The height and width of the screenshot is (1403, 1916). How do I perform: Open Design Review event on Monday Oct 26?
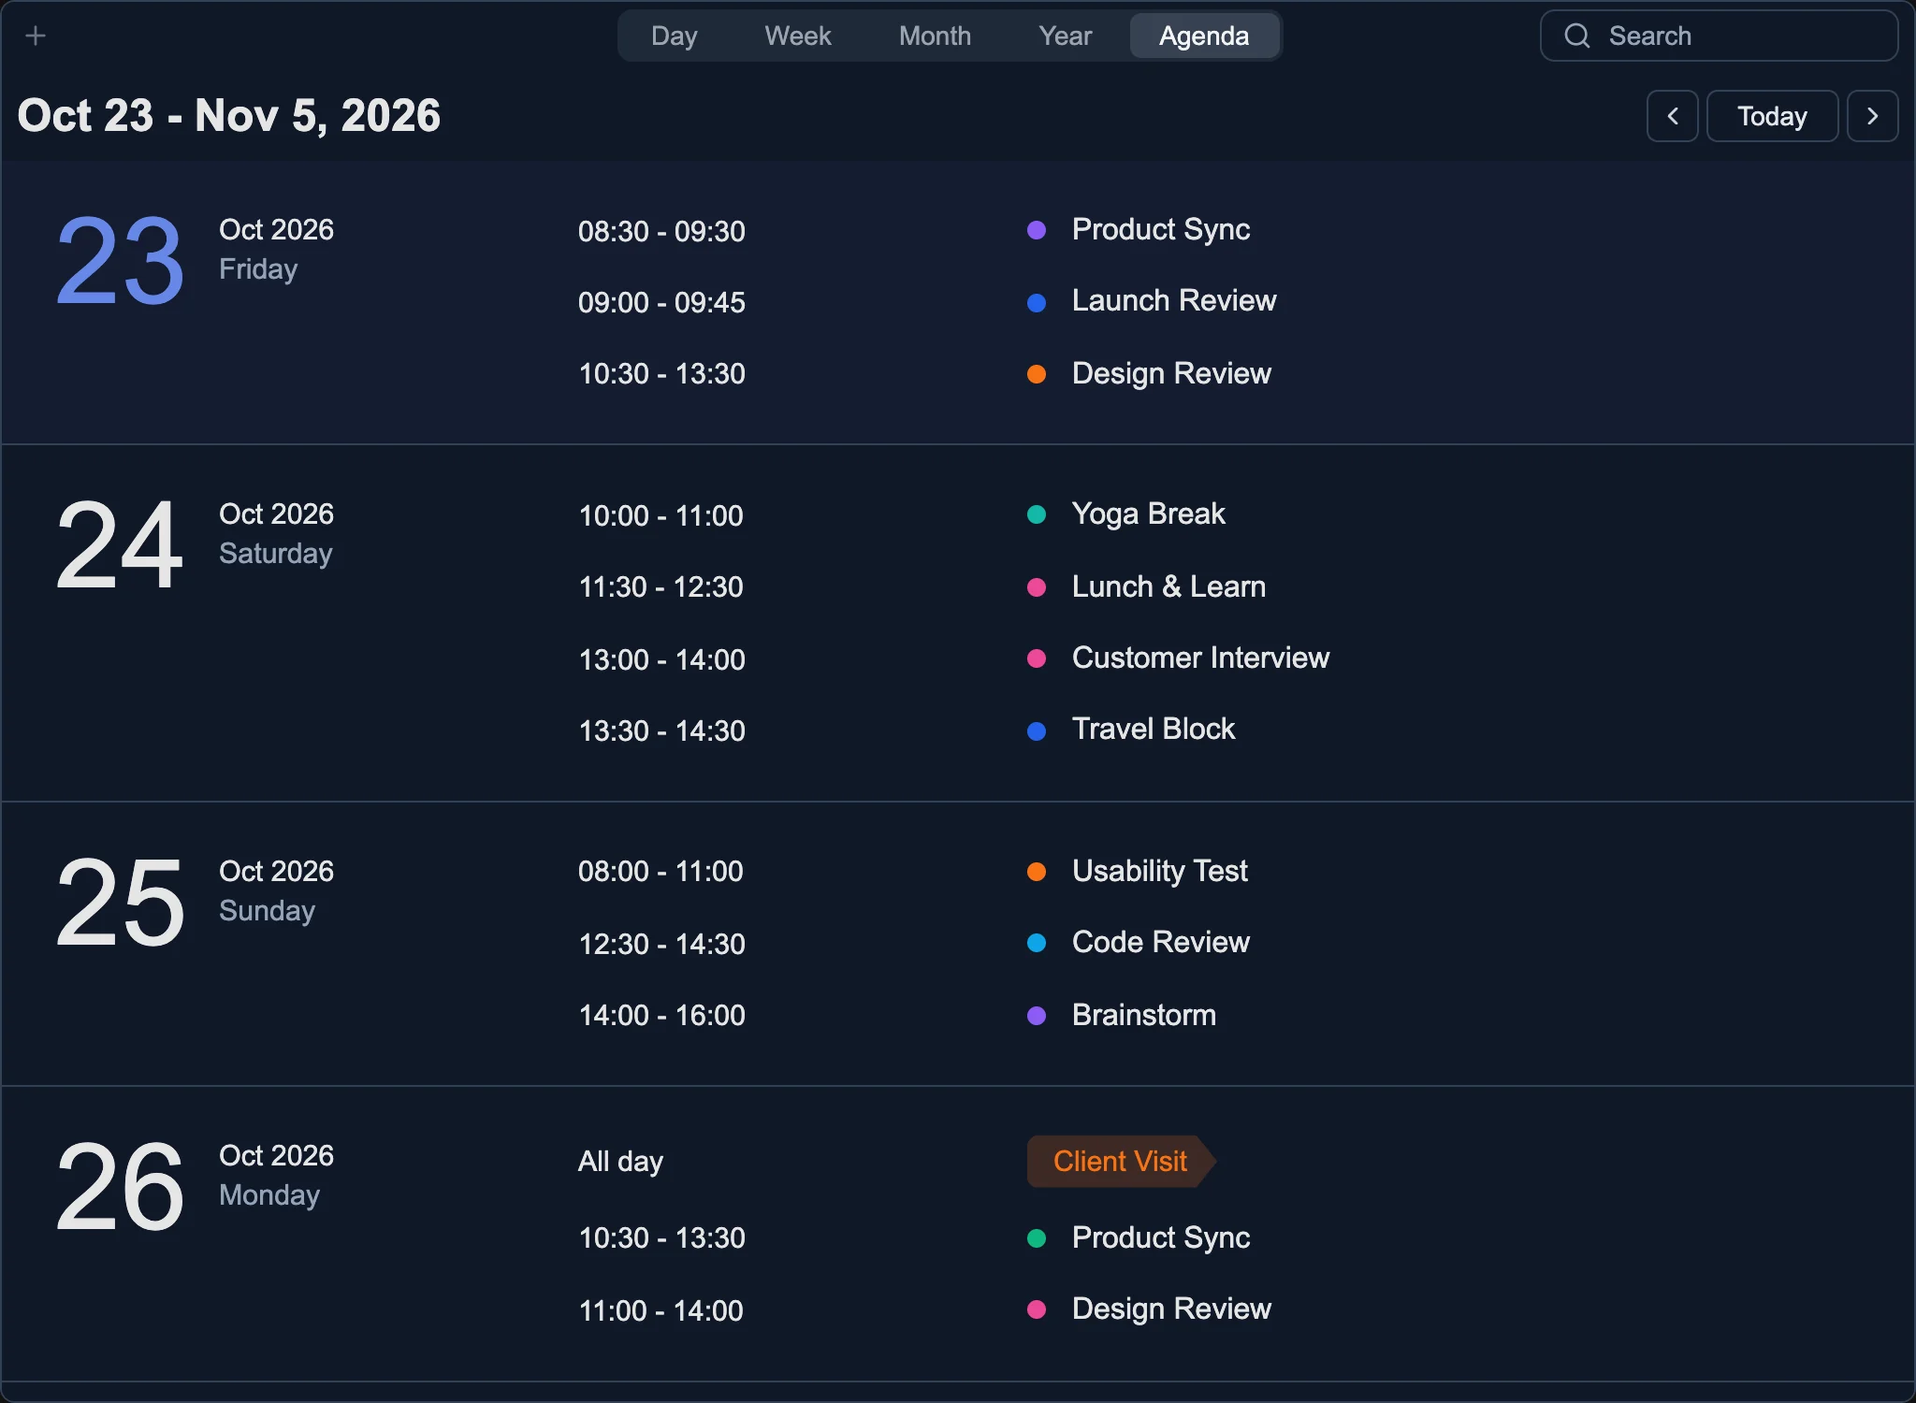coord(1171,1309)
